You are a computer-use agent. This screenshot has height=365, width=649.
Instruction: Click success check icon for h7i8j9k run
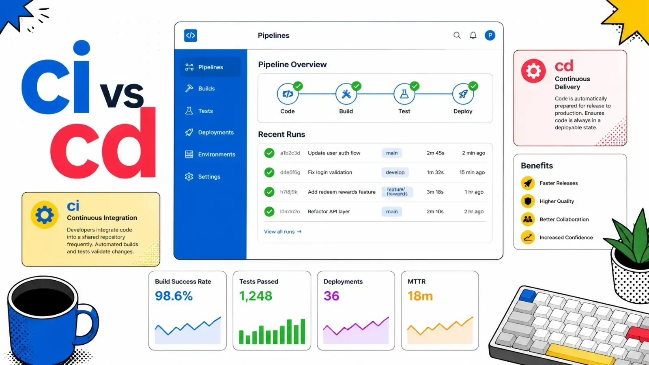click(269, 192)
